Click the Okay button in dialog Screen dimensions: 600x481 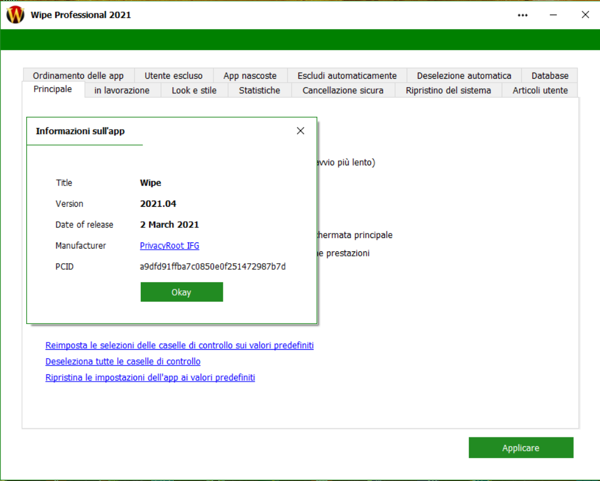(x=182, y=292)
